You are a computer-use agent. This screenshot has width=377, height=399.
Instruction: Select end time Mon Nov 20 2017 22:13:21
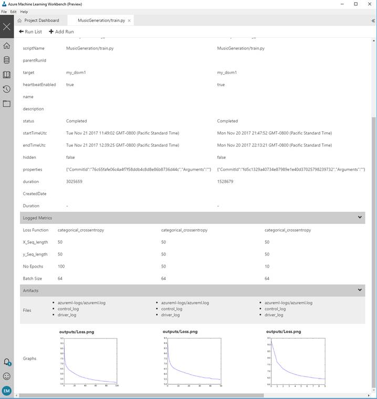click(x=275, y=145)
